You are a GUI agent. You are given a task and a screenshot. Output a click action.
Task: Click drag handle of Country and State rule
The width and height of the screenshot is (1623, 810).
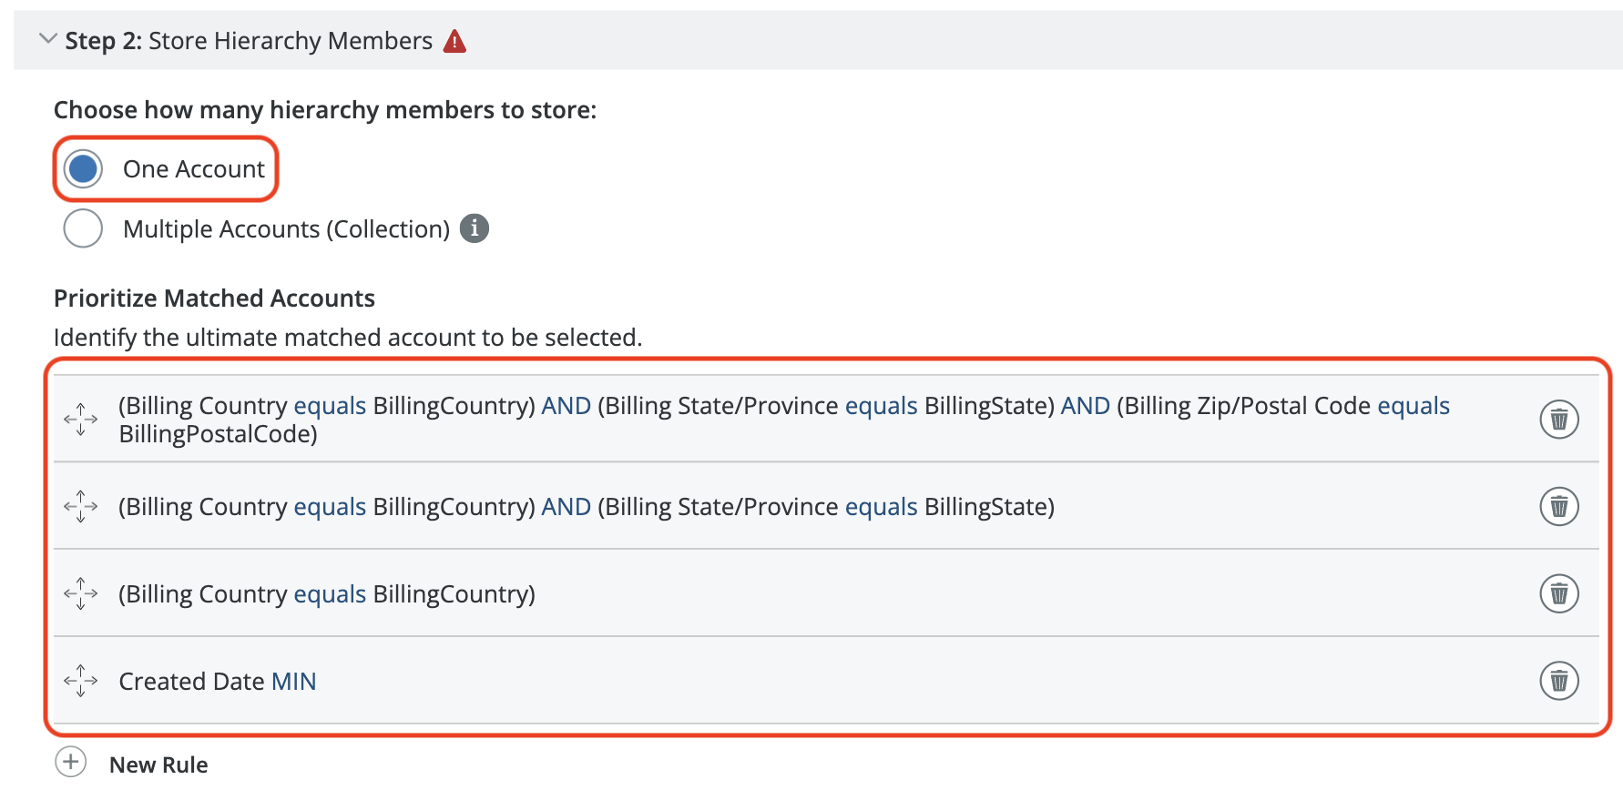(x=81, y=506)
